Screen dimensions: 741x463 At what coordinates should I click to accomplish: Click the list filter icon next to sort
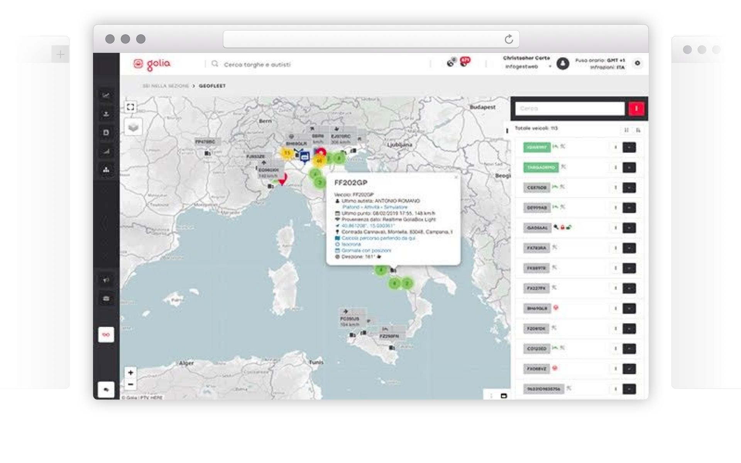(x=638, y=130)
